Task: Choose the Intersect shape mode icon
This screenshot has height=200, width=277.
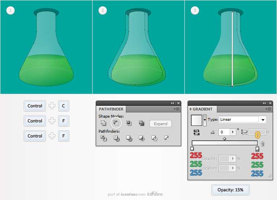Action: point(129,123)
